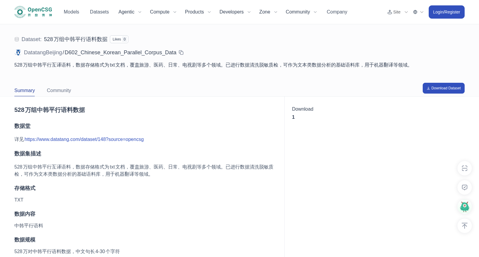Click the OpenCSG logo
This screenshot has width=479, height=257.
33,12
